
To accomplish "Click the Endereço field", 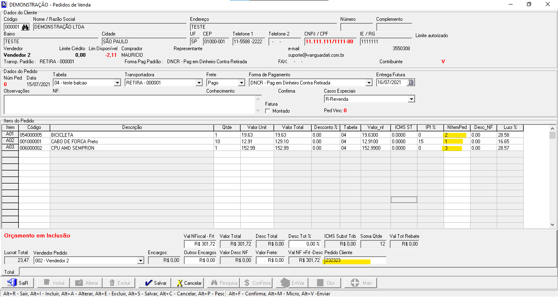I will point(263,27).
